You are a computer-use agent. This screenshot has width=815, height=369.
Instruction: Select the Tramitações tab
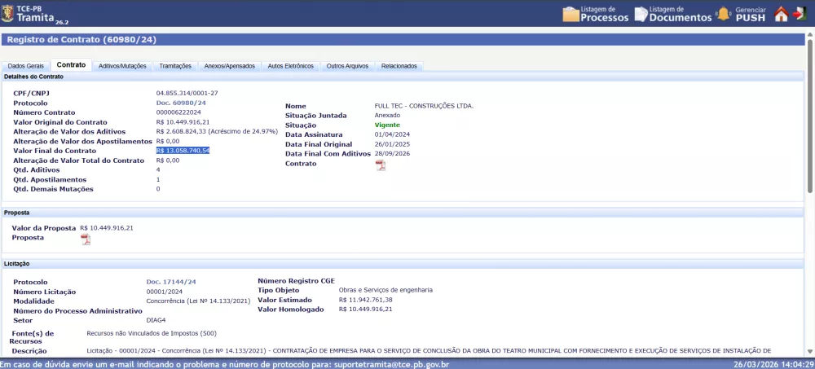(175, 66)
